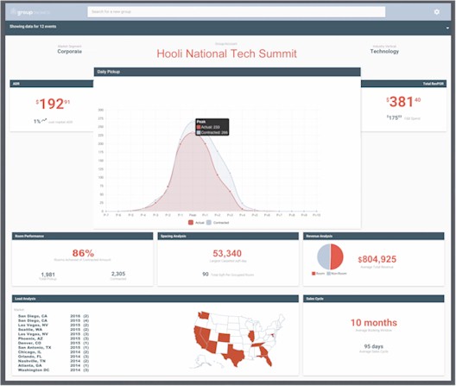Click the Corporate market segment value

69,52
